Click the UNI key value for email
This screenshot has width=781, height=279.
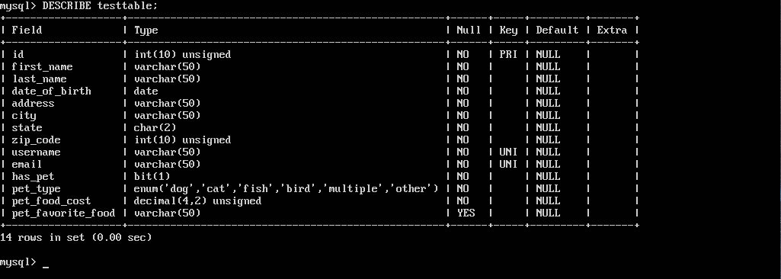(x=508, y=165)
